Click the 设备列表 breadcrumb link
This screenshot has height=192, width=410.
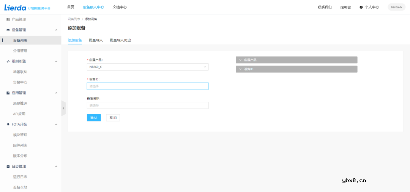(74, 19)
